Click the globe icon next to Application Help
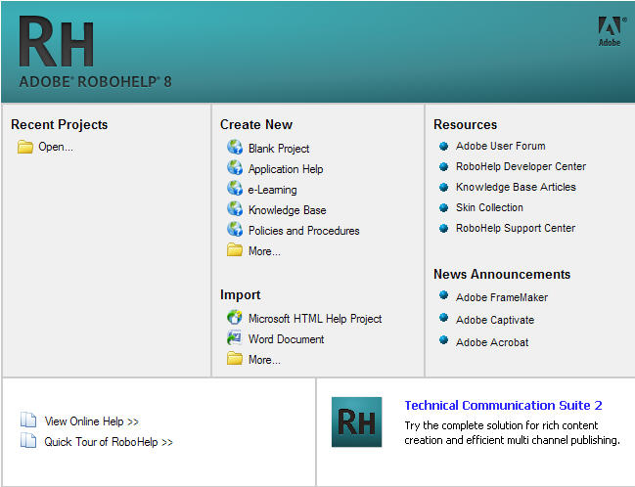The image size is (635, 487). coord(235,167)
